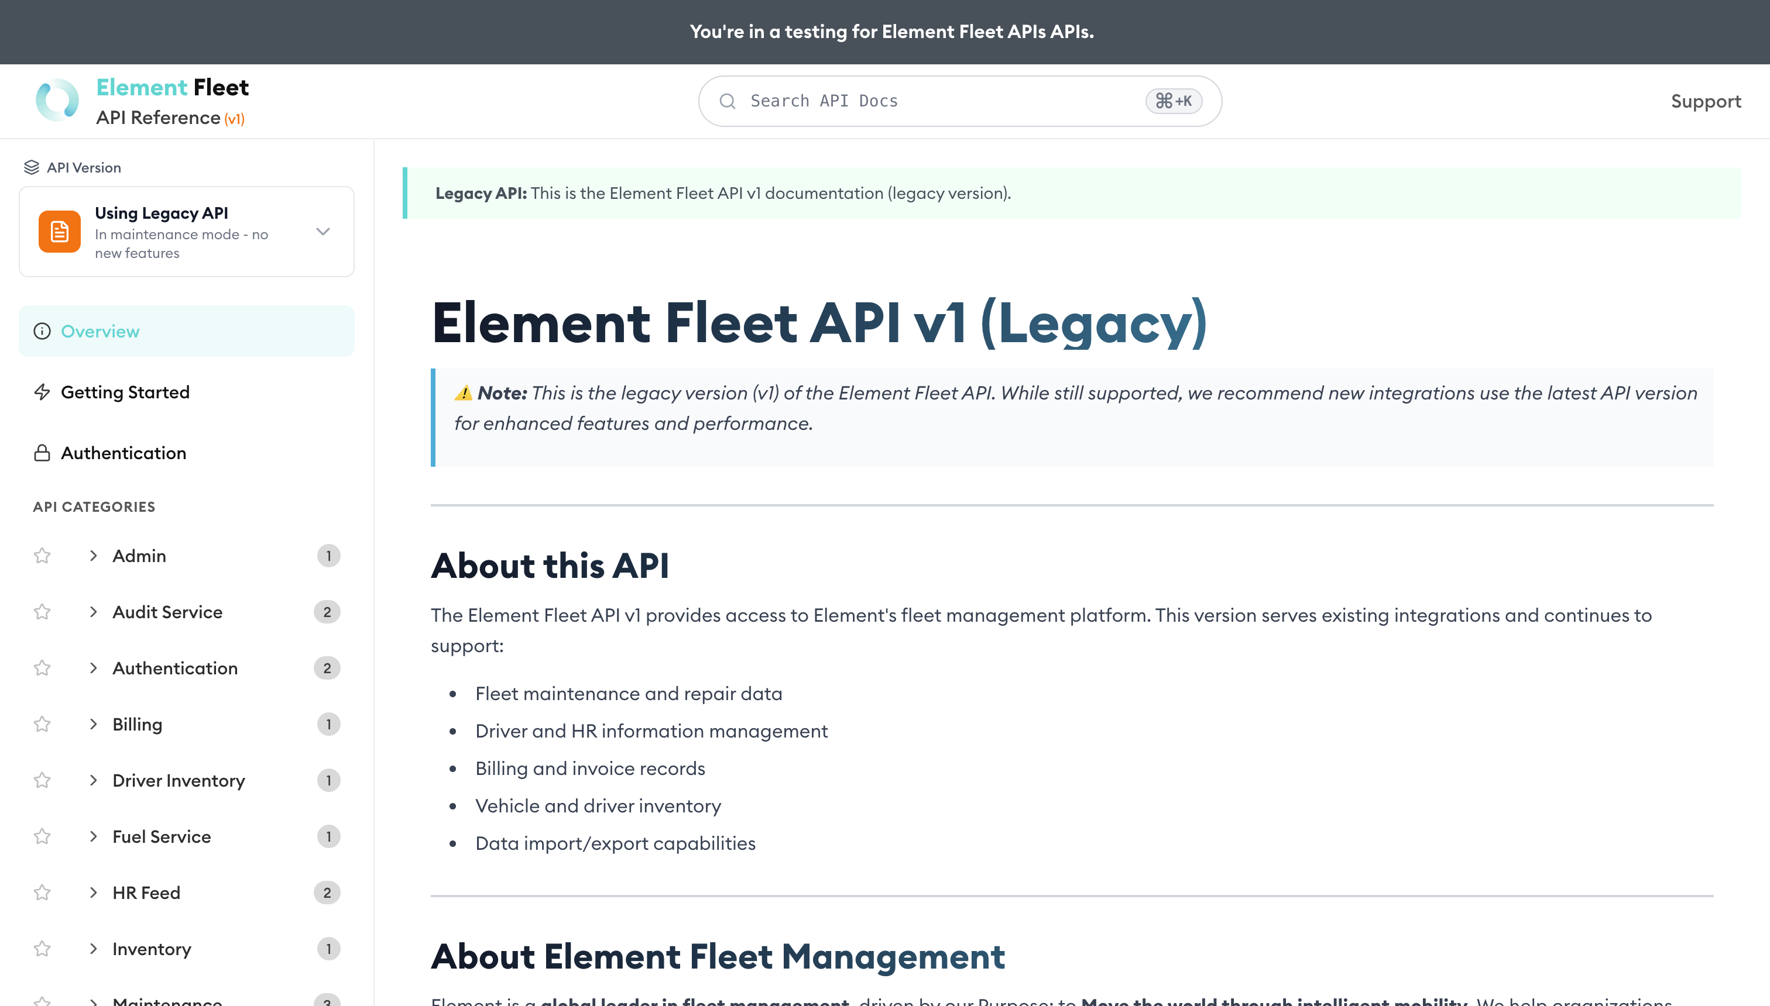The width and height of the screenshot is (1770, 1006).
Task: Focus the Search API Docs field
Action: [960, 102]
